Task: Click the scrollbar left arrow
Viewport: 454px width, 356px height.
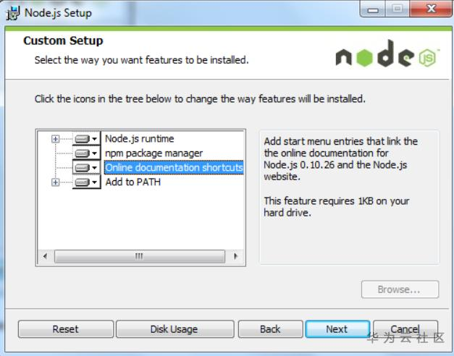Action: [x=45, y=256]
